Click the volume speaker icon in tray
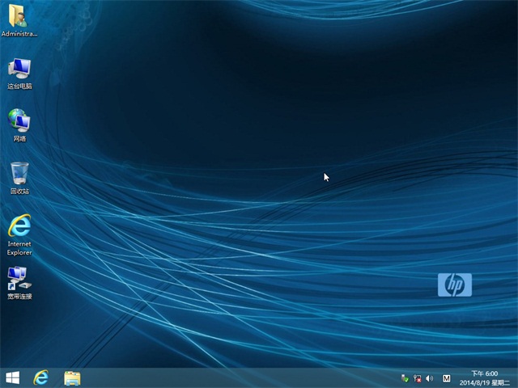 click(x=429, y=378)
